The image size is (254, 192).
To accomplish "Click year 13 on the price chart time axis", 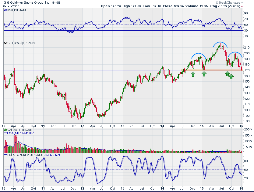I will 122,126.
